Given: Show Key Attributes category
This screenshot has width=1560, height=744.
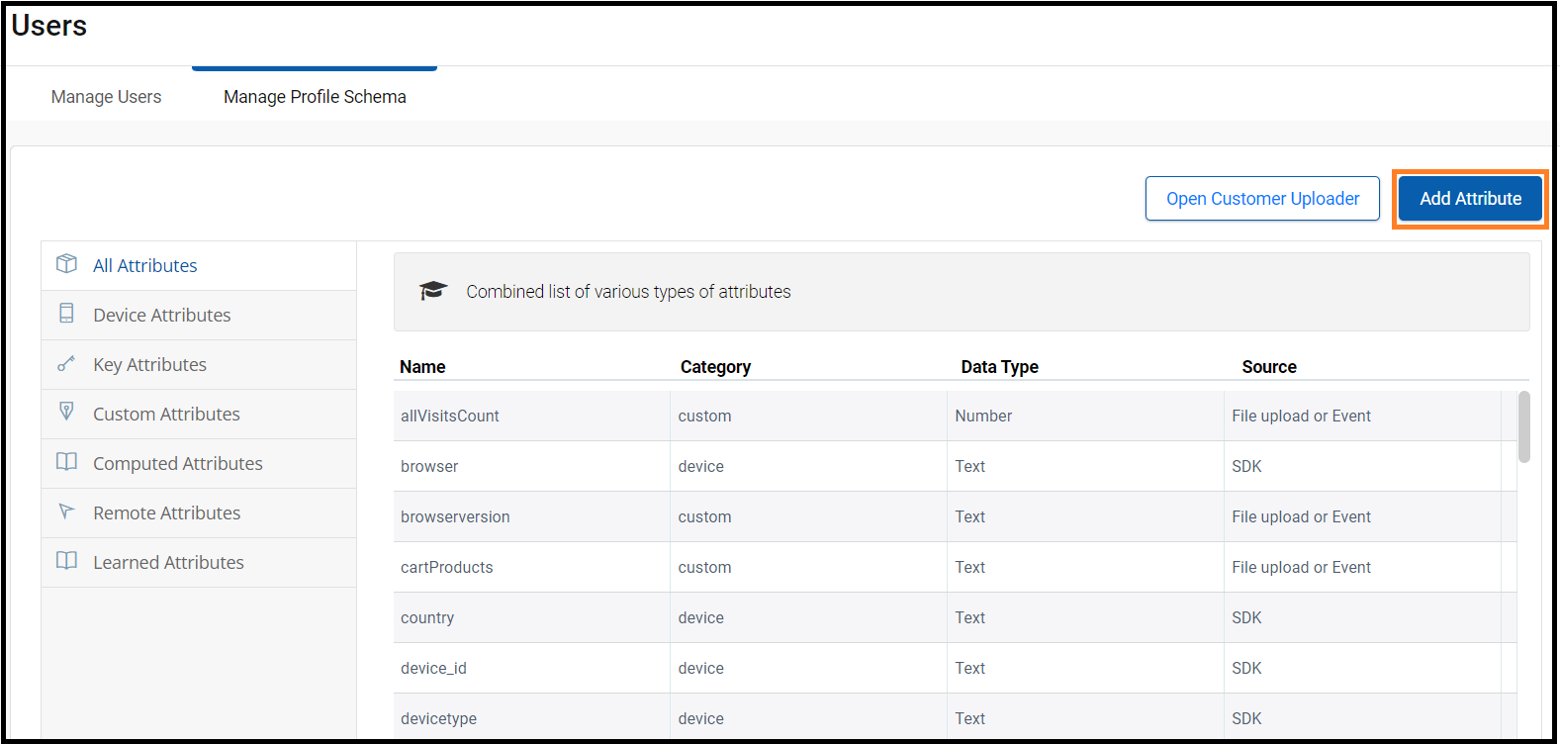Looking at the screenshot, I should click(199, 364).
